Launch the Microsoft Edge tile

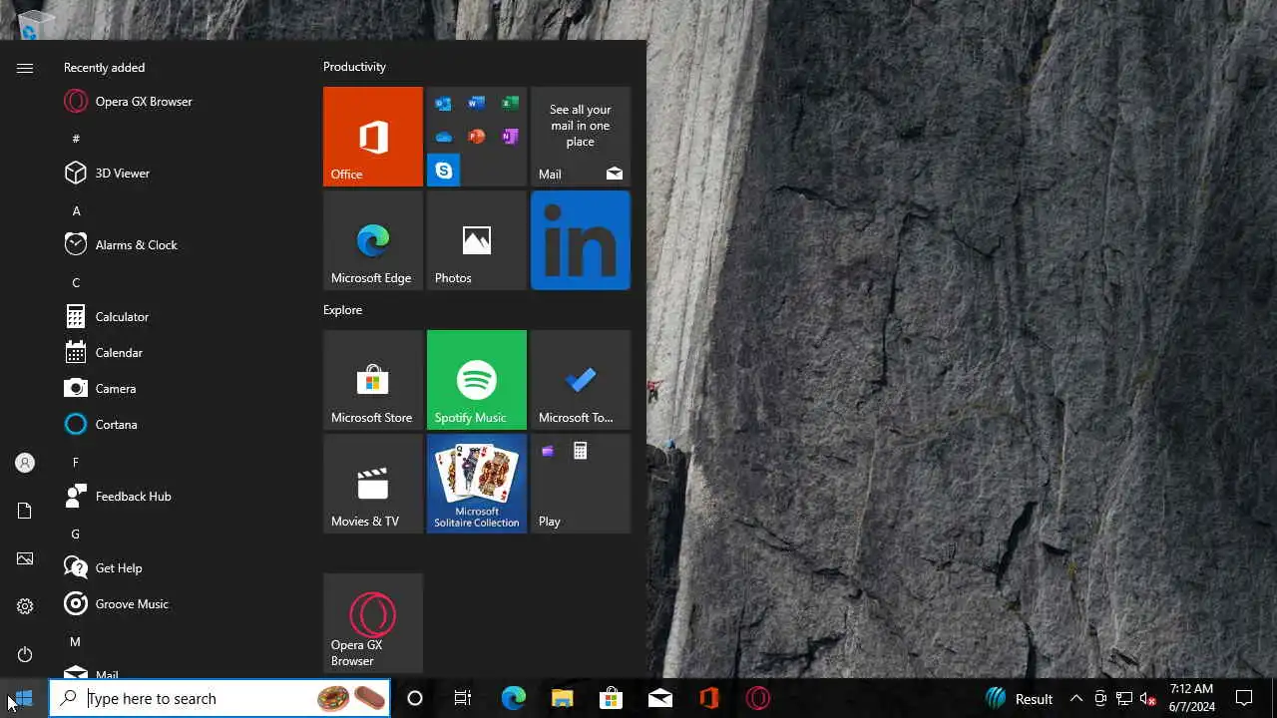373,240
